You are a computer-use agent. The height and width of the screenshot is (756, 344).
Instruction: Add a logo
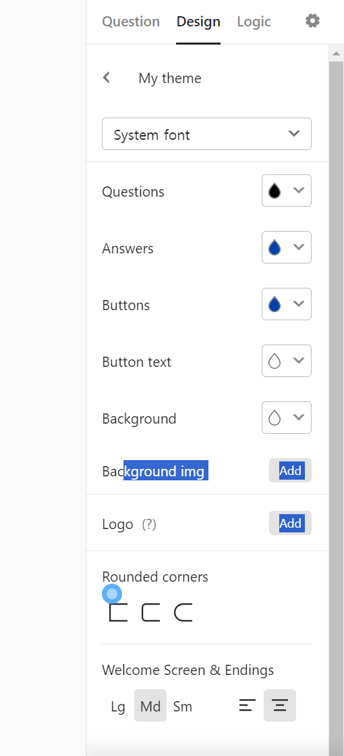[290, 523]
